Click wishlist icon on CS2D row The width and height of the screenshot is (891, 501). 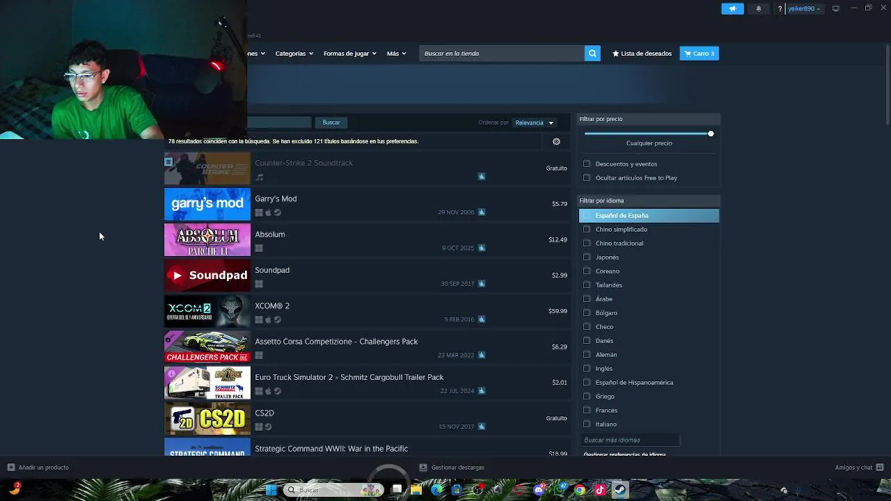click(x=482, y=427)
